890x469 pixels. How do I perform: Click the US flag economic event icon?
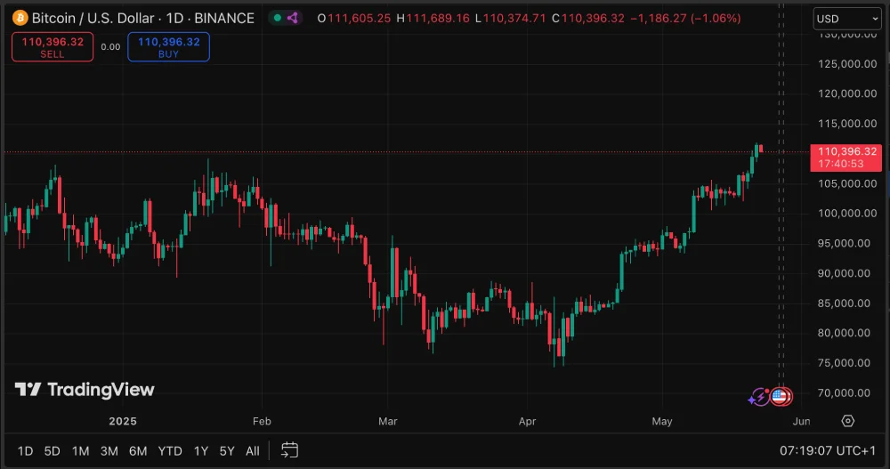tap(781, 396)
